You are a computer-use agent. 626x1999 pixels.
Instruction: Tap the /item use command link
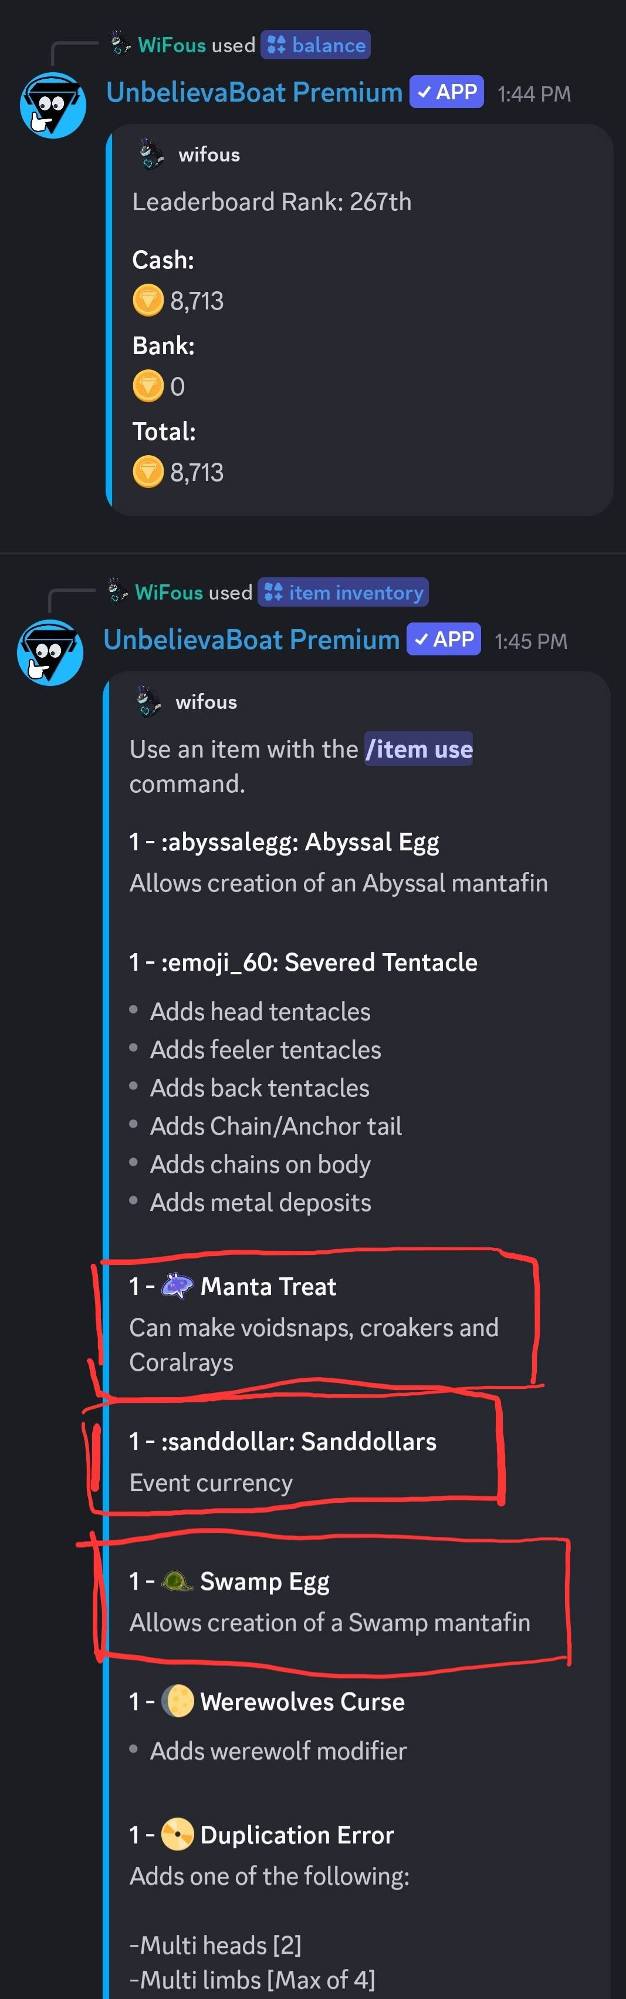click(x=419, y=749)
